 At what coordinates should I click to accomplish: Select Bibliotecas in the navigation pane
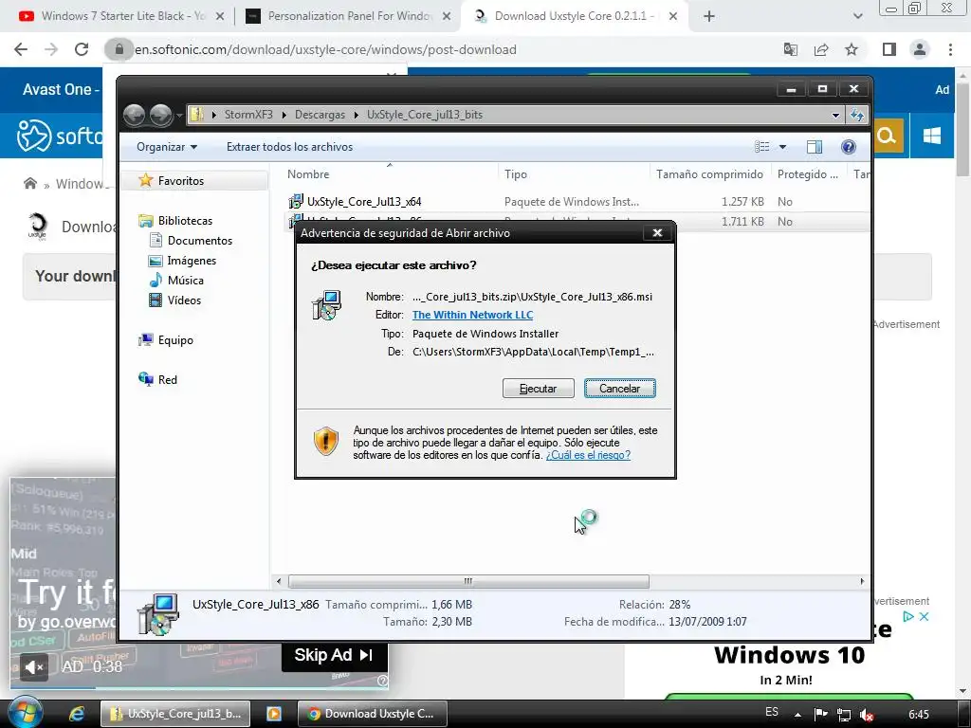point(185,220)
